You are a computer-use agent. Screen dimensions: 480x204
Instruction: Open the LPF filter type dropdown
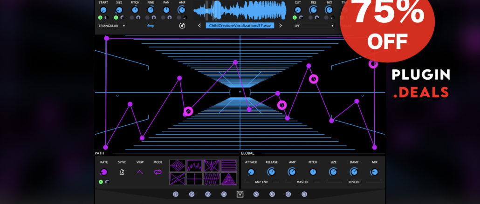[313, 26]
